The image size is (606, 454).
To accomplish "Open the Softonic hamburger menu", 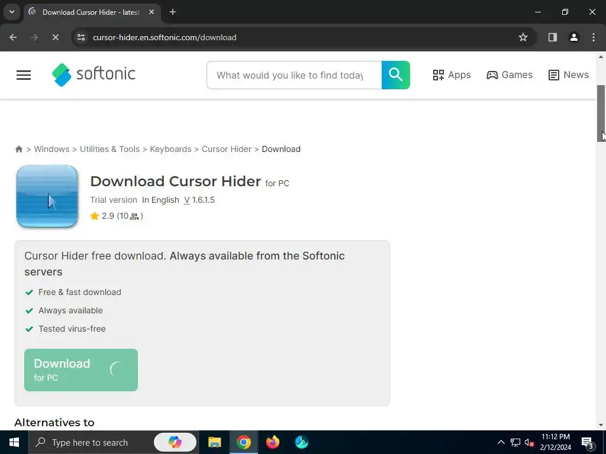I will (24, 75).
